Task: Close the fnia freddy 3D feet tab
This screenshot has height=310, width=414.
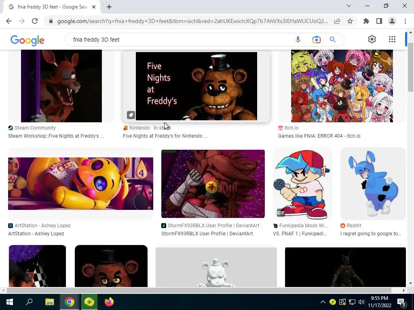Action: (94, 7)
